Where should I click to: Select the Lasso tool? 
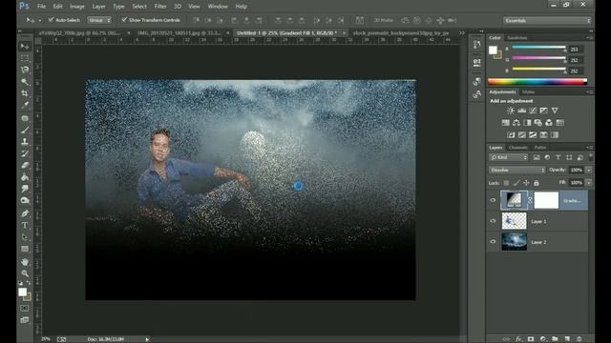click(25, 70)
